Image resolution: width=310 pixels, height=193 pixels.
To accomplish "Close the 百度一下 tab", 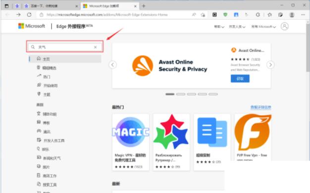I will point(77,6).
